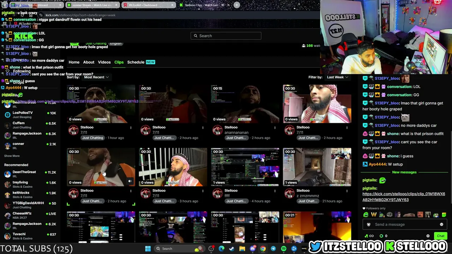Image resolution: width=452 pixels, height=254 pixels.
Task: Open the About tab
Action: point(89,62)
